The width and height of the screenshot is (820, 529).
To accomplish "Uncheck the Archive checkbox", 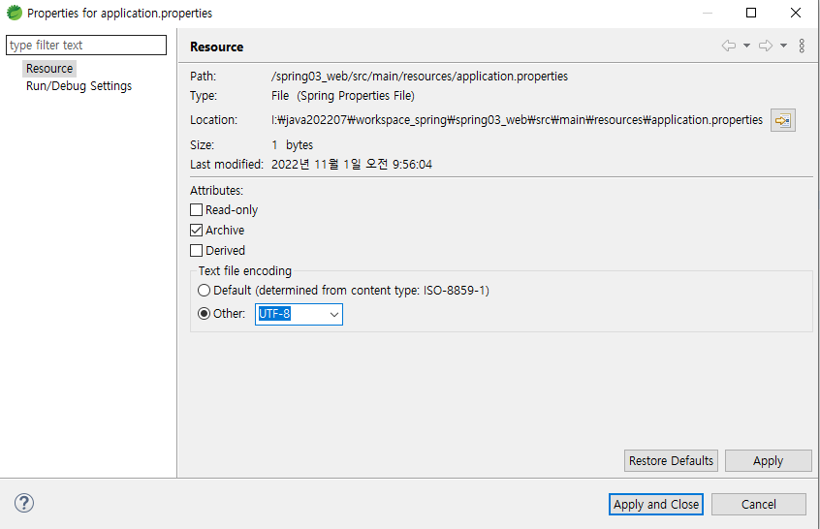I will coord(196,230).
